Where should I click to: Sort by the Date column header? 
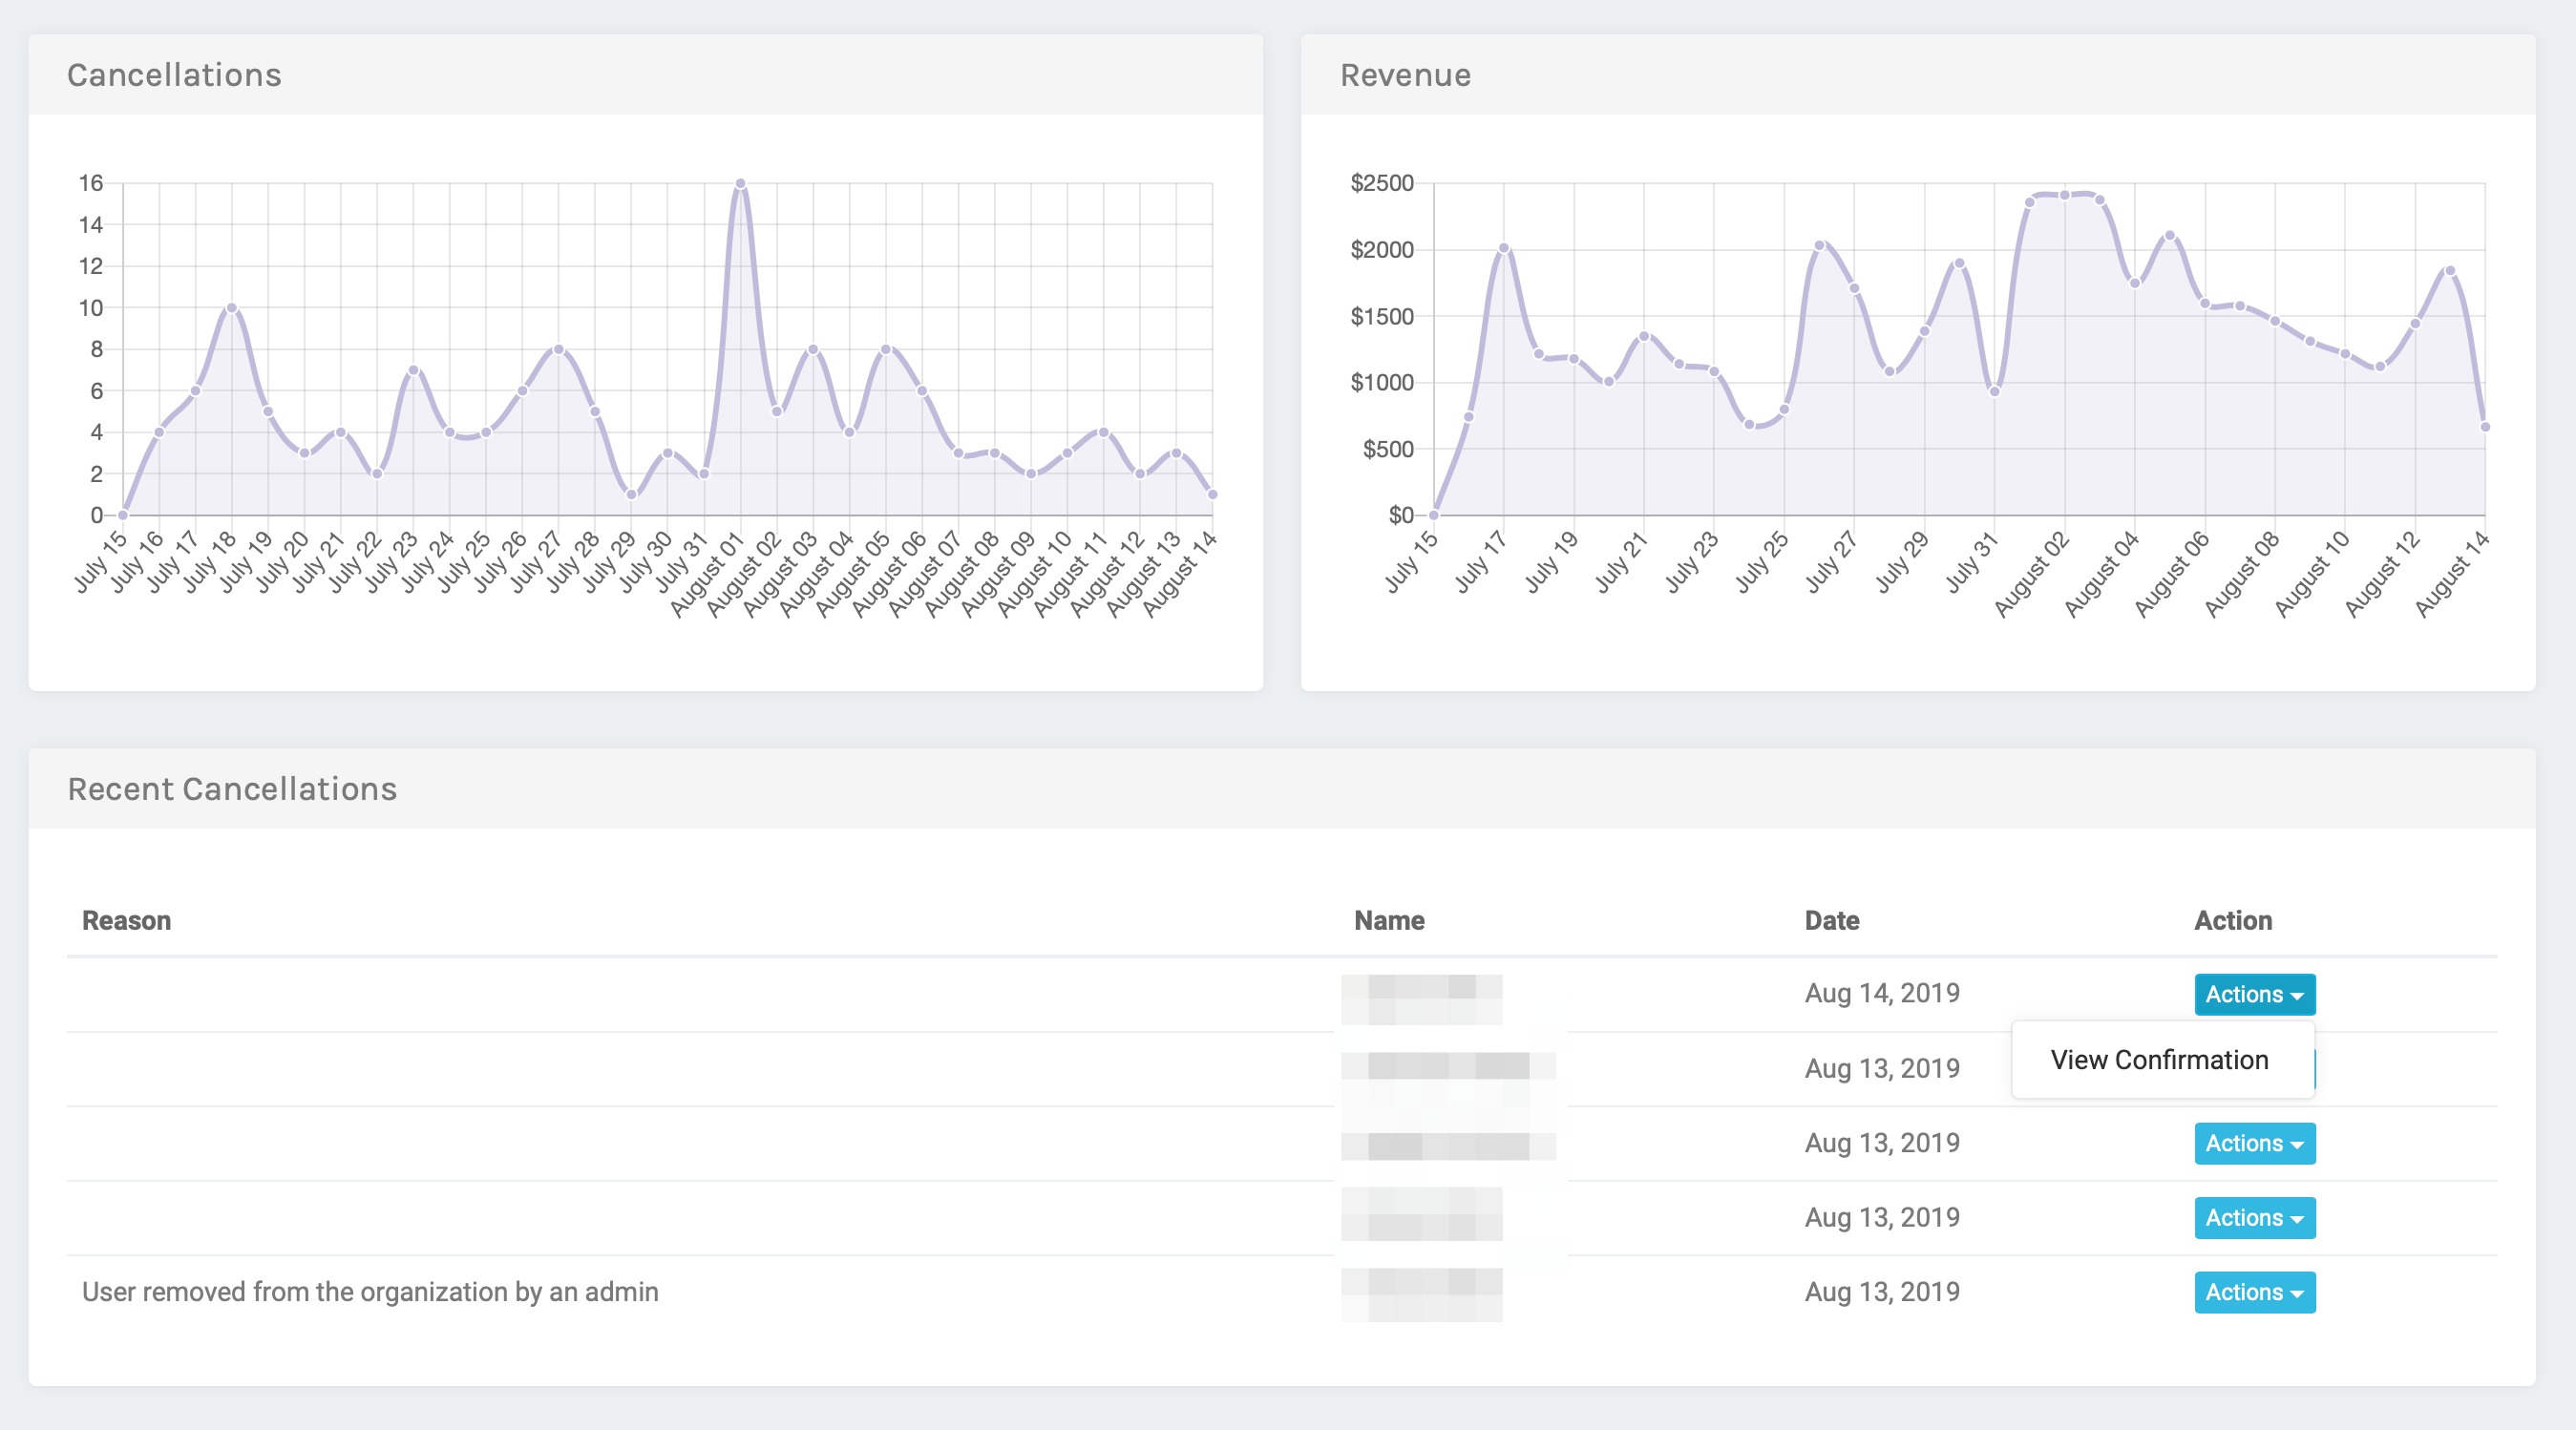1831,920
